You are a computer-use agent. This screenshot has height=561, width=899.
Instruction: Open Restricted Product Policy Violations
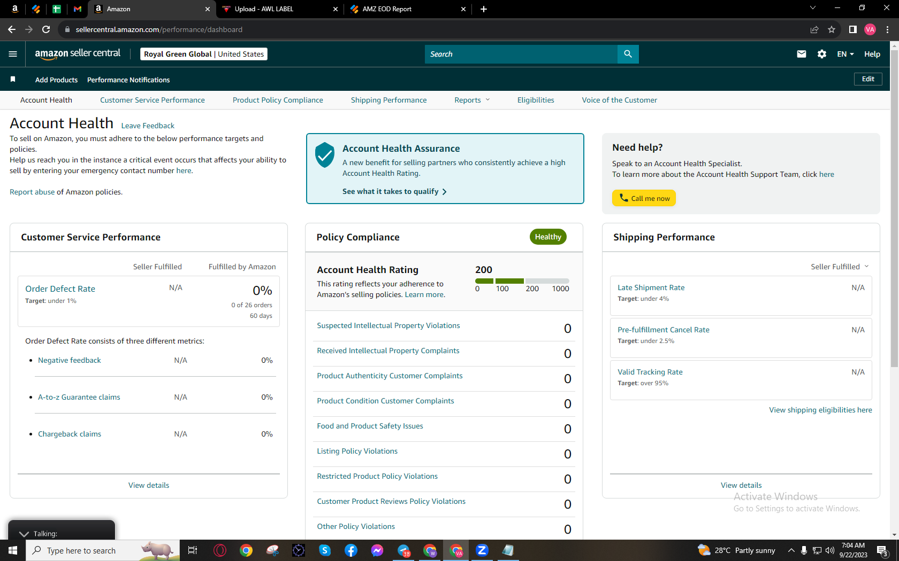tap(377, 476)
